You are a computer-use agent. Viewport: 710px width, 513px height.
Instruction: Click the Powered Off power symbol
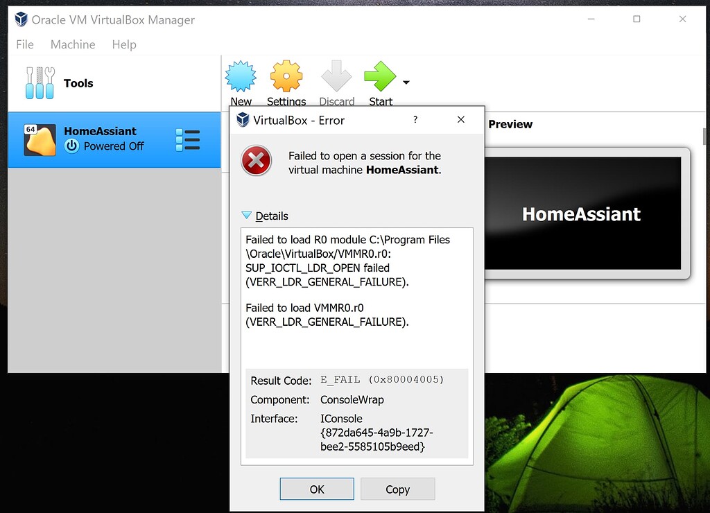tap(72, 146)
